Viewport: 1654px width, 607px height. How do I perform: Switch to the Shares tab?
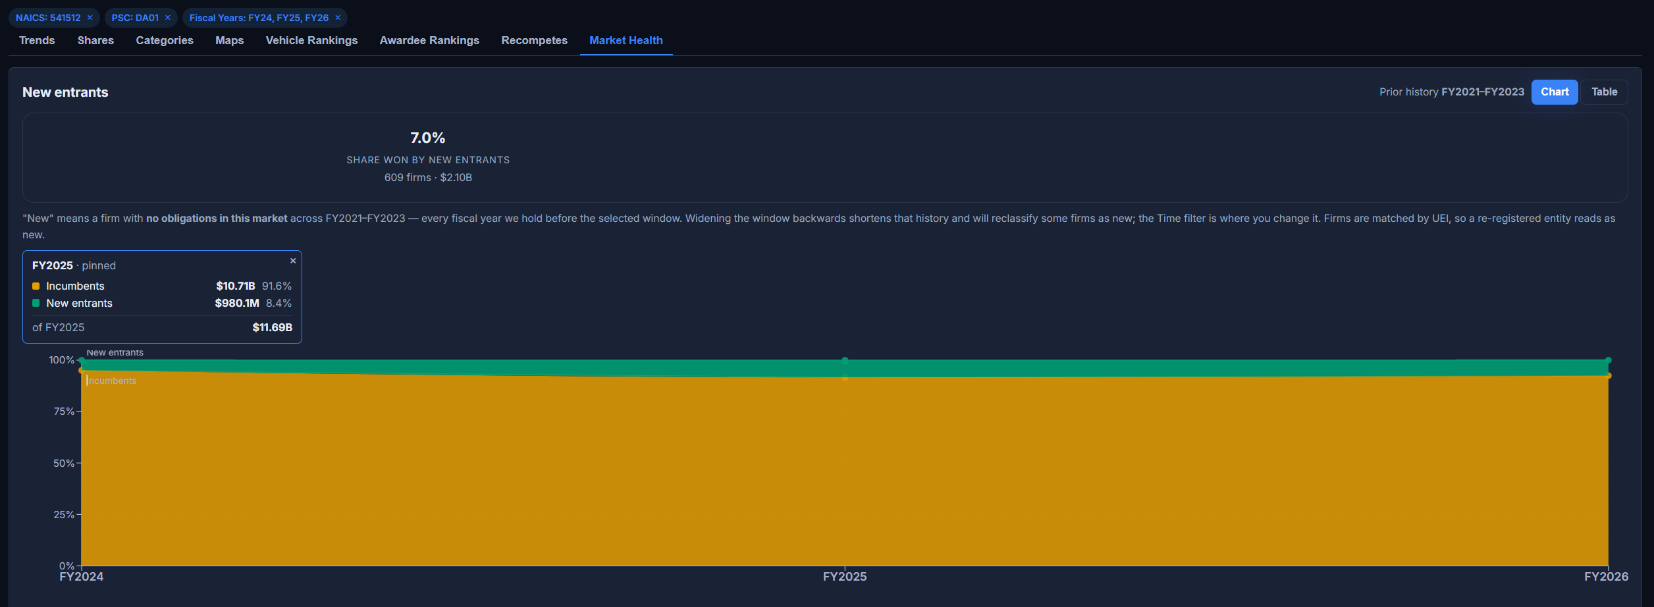click(x=95, y=40)
